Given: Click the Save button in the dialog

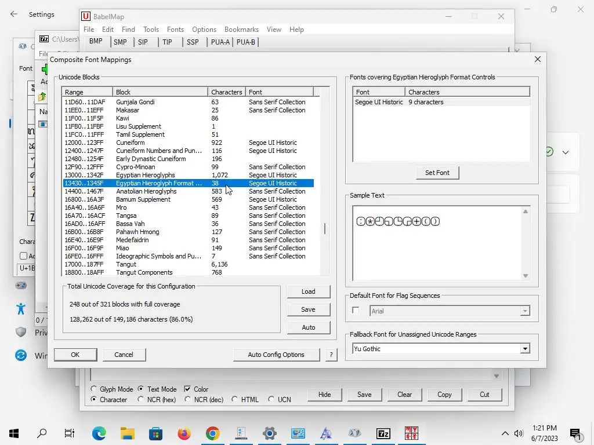Looking at the screenshot, I should point(309,309).
